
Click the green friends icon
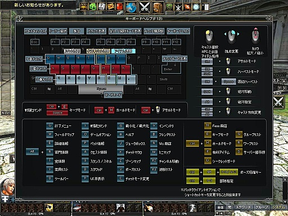coord(93,7)
